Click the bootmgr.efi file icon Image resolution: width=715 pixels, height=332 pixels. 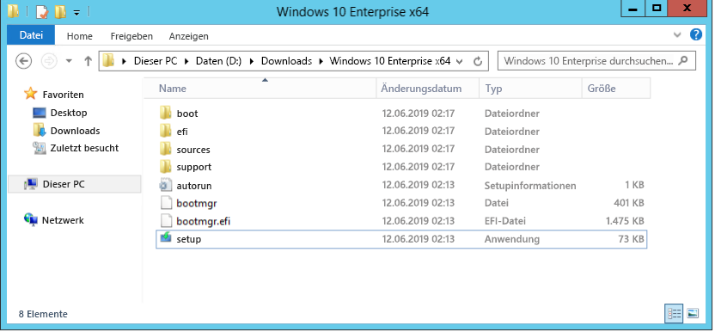[x=166, y=221]
